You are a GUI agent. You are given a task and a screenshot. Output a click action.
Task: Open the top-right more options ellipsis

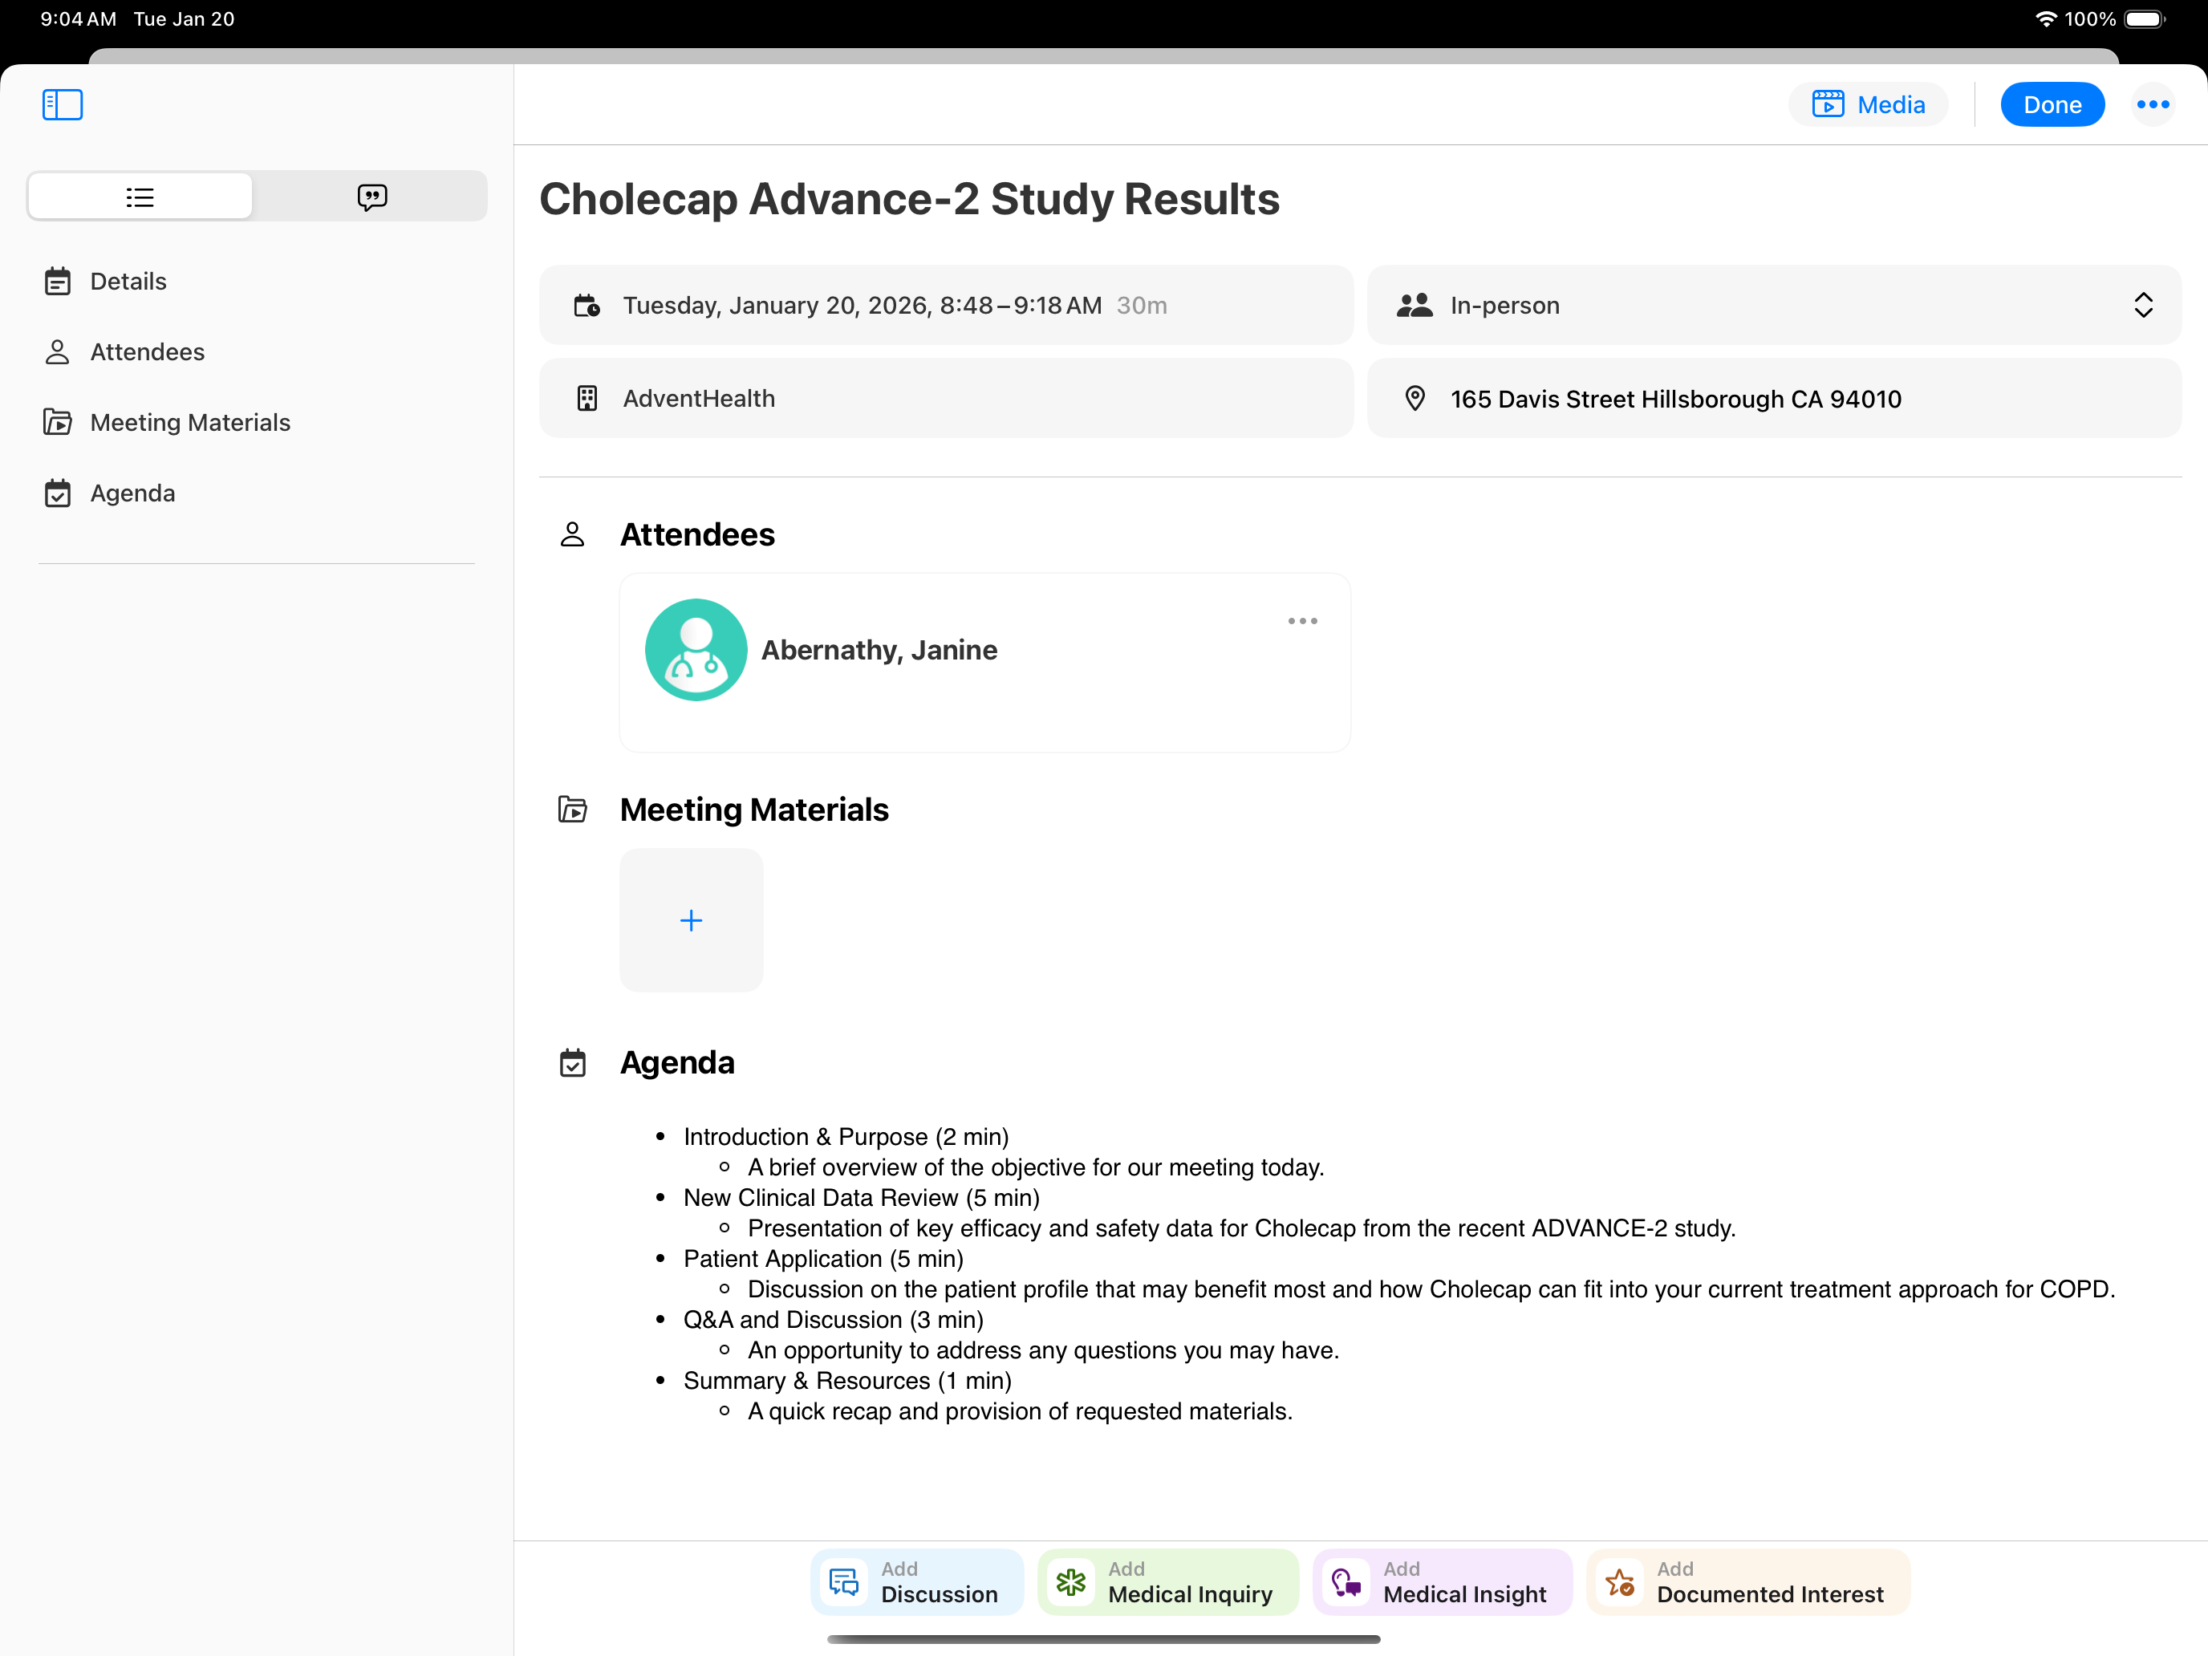(2152, 105)
